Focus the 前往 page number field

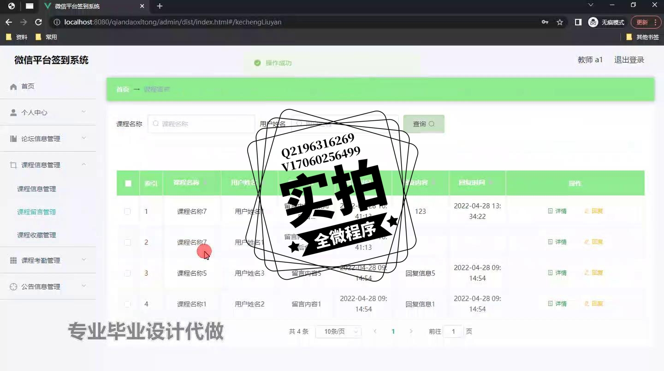click(453, 331)
